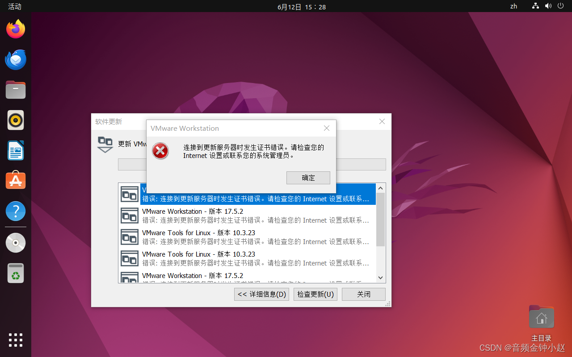Click the volume icon in the top bar
This screenshot has width=572, height=357.
pos(548,6)
